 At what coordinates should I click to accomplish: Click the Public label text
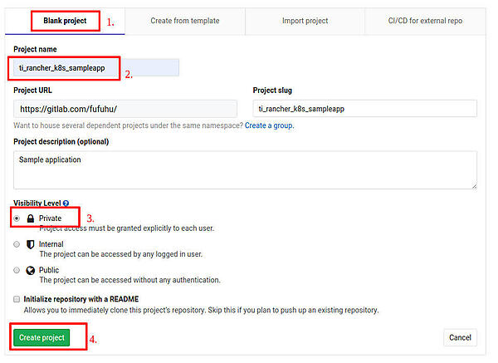click(x=49, y=270)
